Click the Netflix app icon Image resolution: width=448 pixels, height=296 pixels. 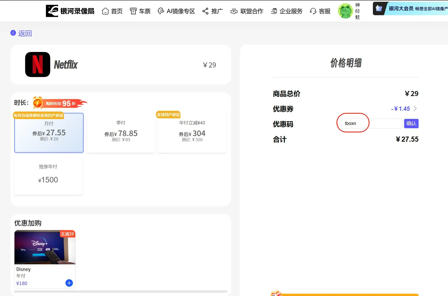coord(38,64)
